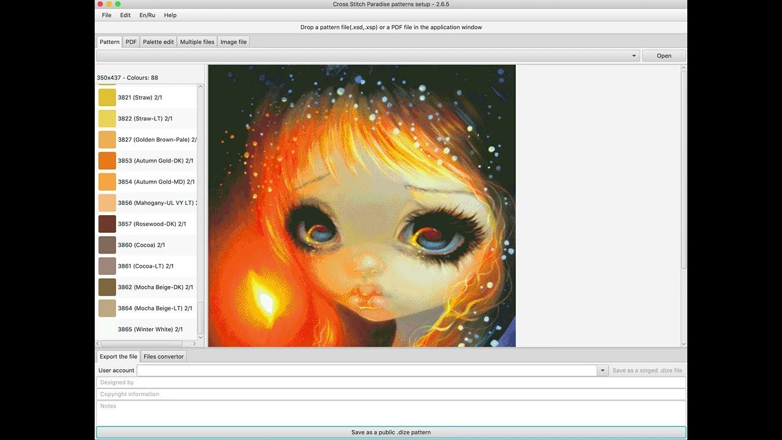Switch to the Multiple files tab
Viewport: 782px width, 440px height.
(x=197, y=42)
